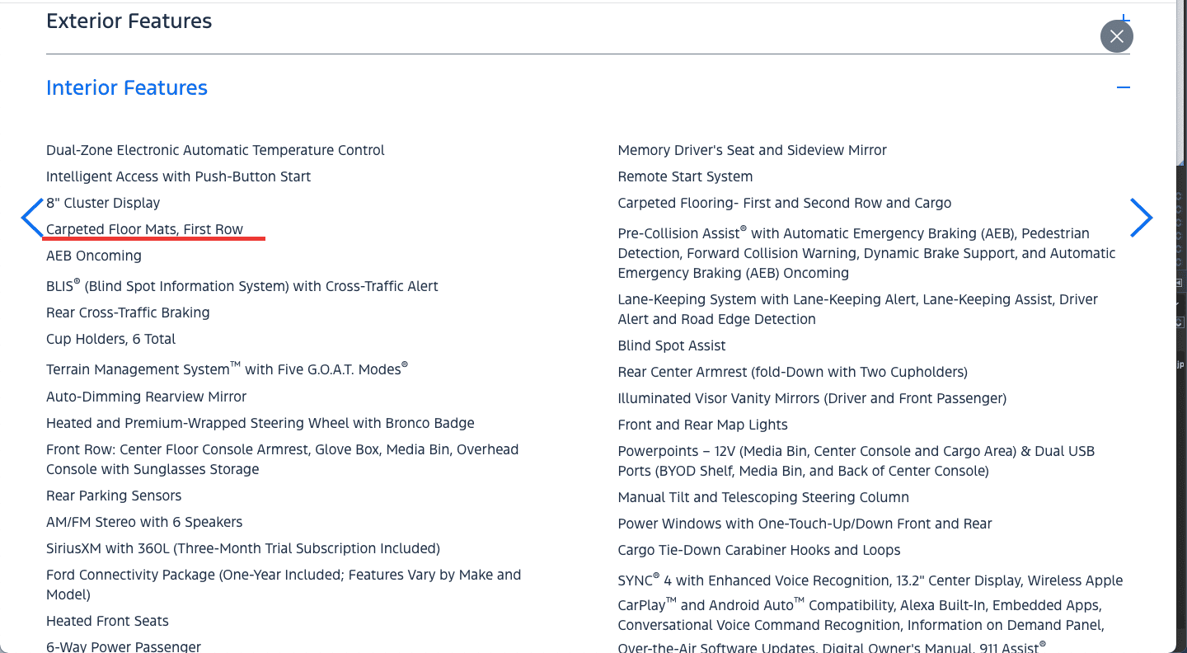The image size is (1187, 653).
Task: Close the features overlay with X button
Action: pyautogui.click(x=1116, y=36)
